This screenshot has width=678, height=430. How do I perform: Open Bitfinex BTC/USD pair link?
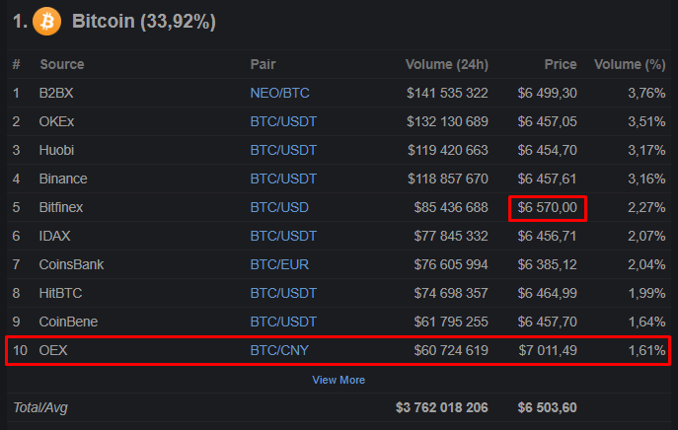pos(279,207)
